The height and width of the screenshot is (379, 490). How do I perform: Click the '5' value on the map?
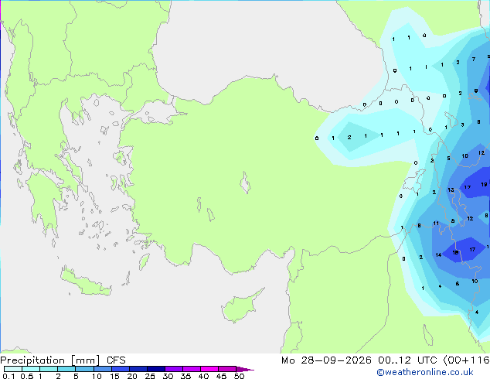448,159
